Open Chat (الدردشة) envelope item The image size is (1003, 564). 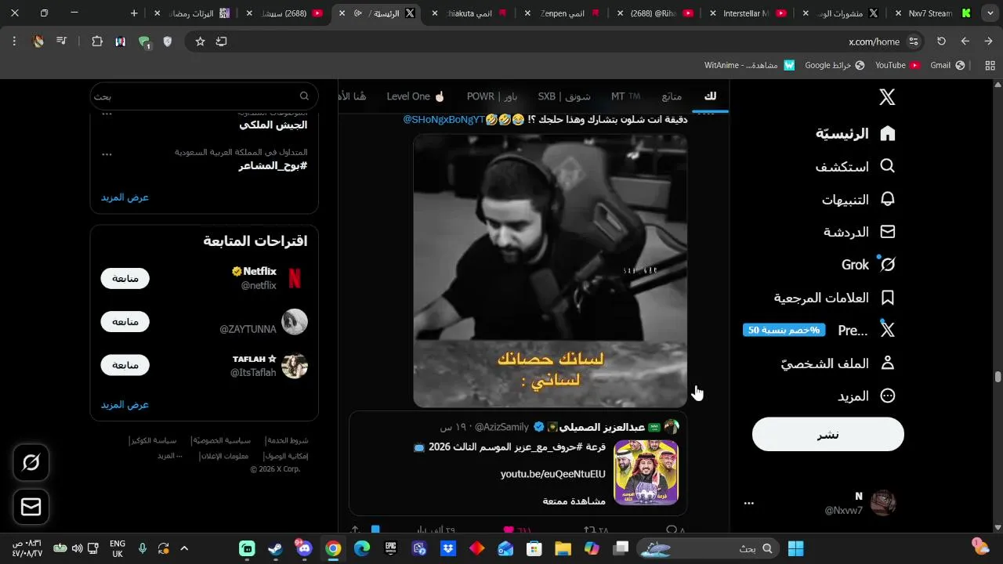859,232
